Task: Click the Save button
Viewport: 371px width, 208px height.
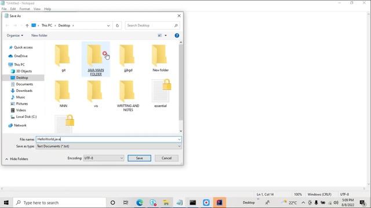Action: point(139,158)
